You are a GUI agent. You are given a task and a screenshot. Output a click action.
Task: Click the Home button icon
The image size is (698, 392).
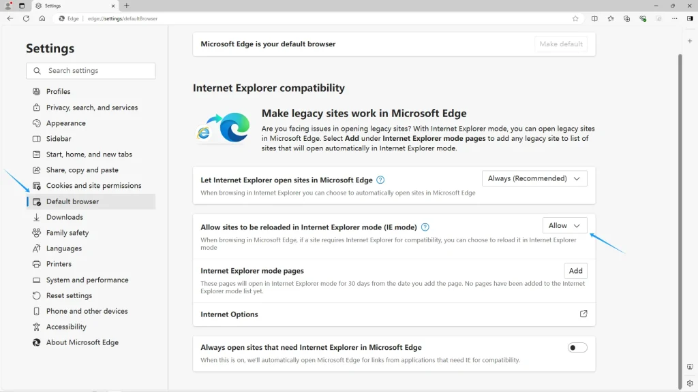point(42,18)
